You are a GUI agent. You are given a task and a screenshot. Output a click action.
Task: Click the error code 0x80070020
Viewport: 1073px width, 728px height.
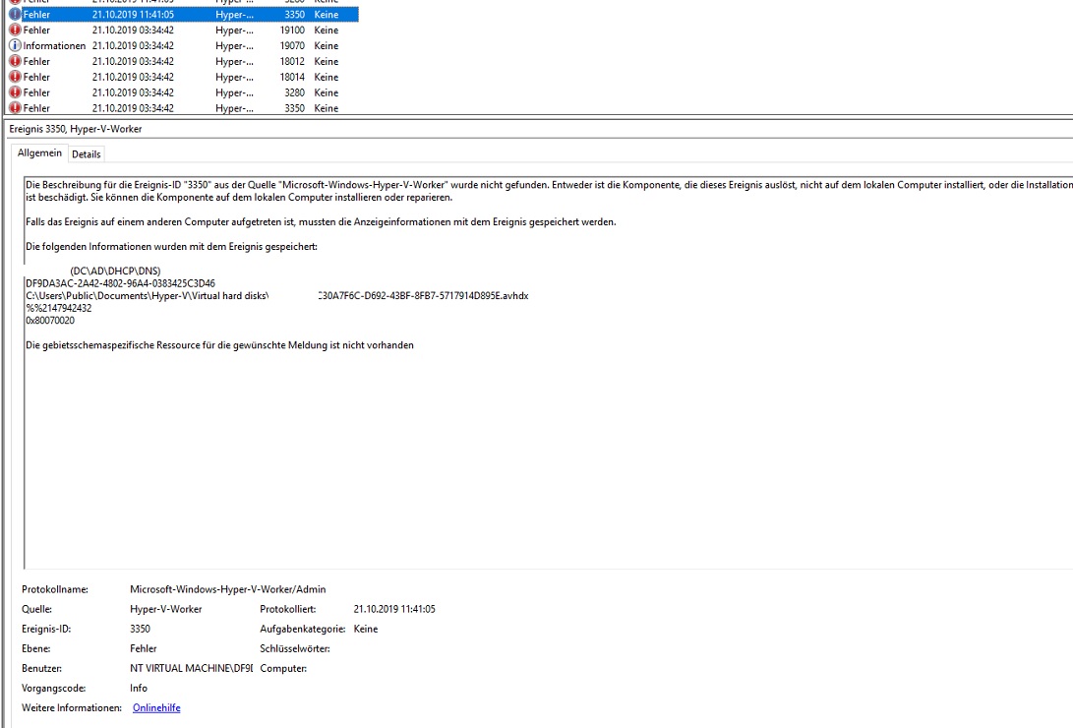click(x=50, y=320)
